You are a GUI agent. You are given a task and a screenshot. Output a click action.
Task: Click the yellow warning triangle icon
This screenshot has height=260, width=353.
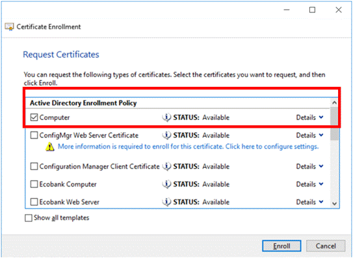[50, 147]
